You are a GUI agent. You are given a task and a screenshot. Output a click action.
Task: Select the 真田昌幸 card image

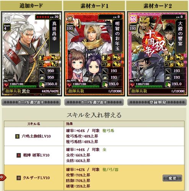click(31, 54)
